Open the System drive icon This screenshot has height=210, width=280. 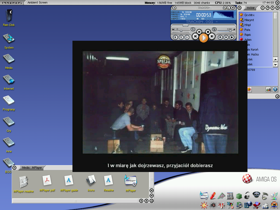point(9,41)
